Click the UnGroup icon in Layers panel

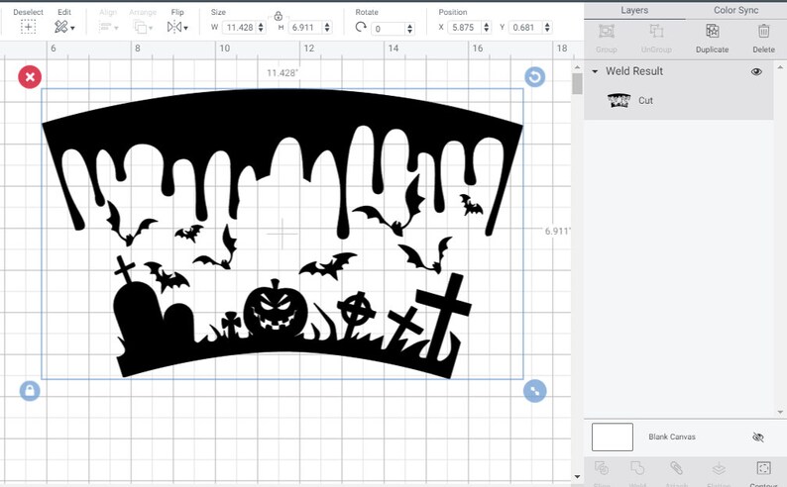tap(656, 32)
